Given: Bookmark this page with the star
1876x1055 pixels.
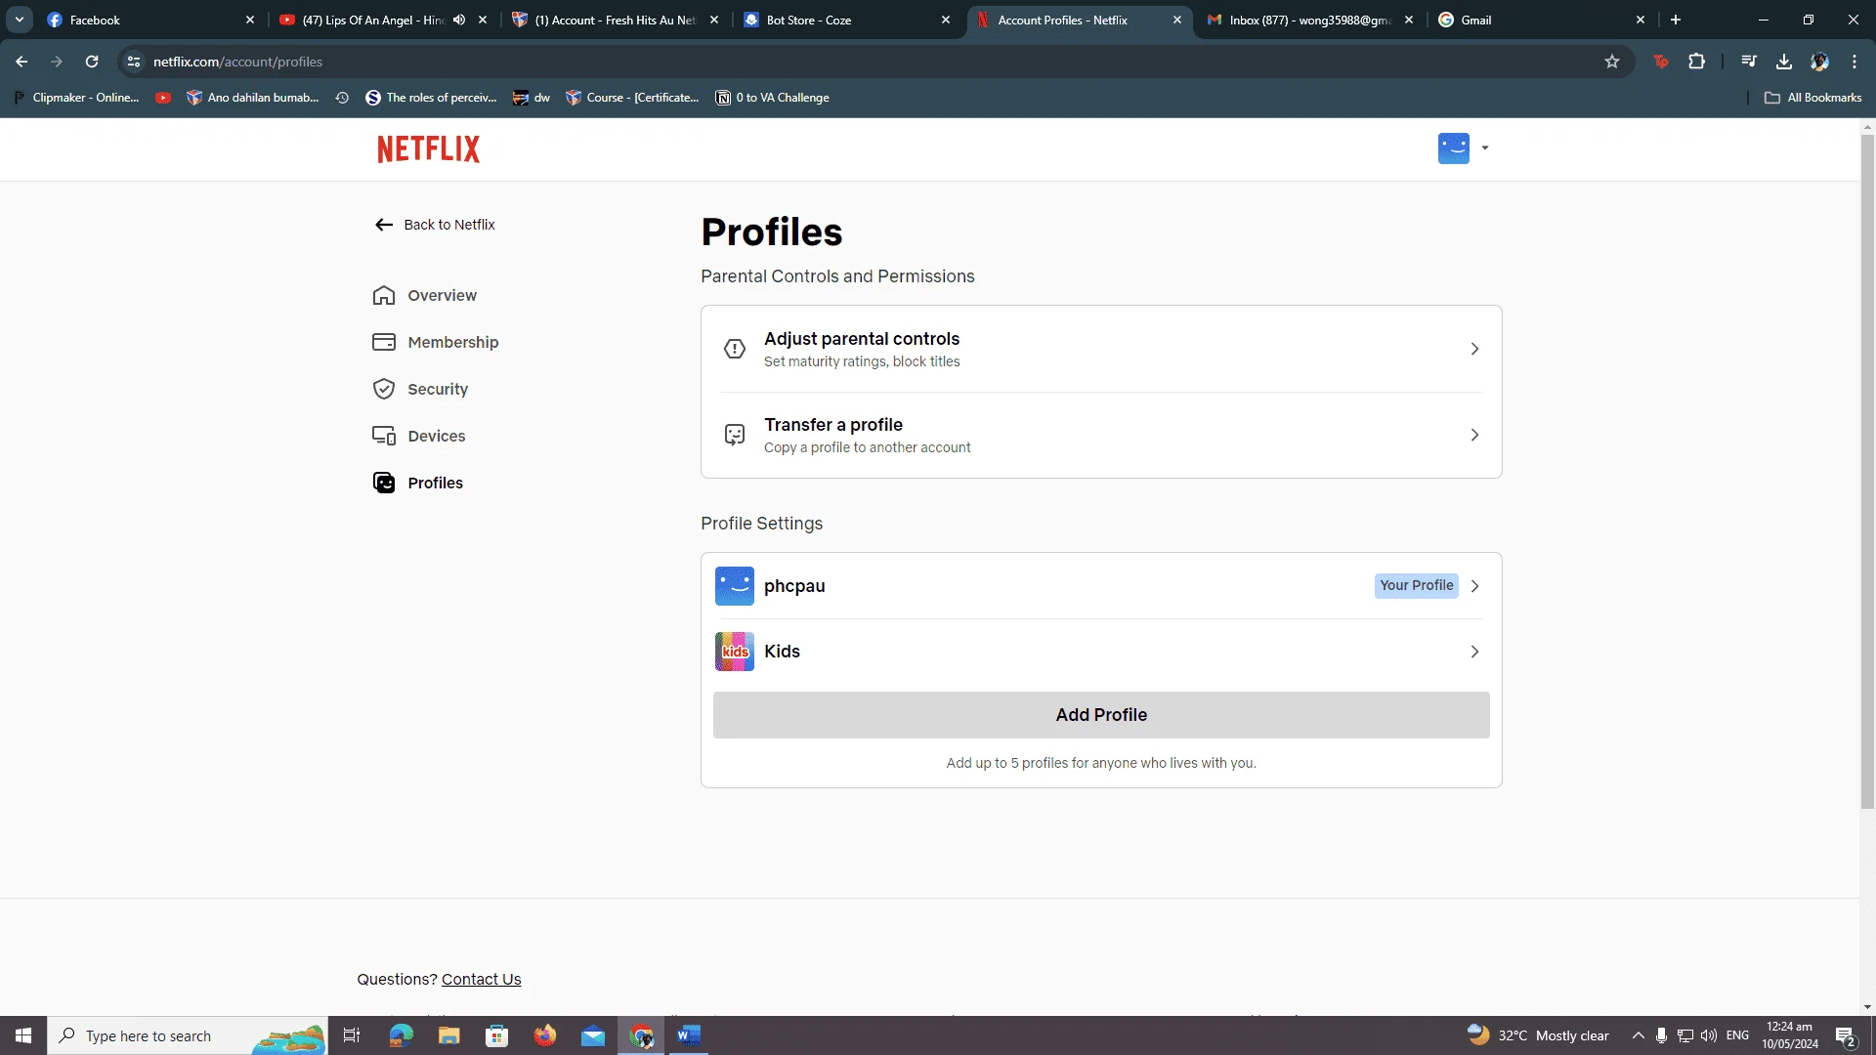Looking at the screenshot, I should (x=1612, y=62).
